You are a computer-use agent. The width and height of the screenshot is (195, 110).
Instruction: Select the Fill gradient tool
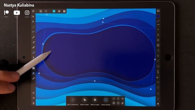(34, 53)
